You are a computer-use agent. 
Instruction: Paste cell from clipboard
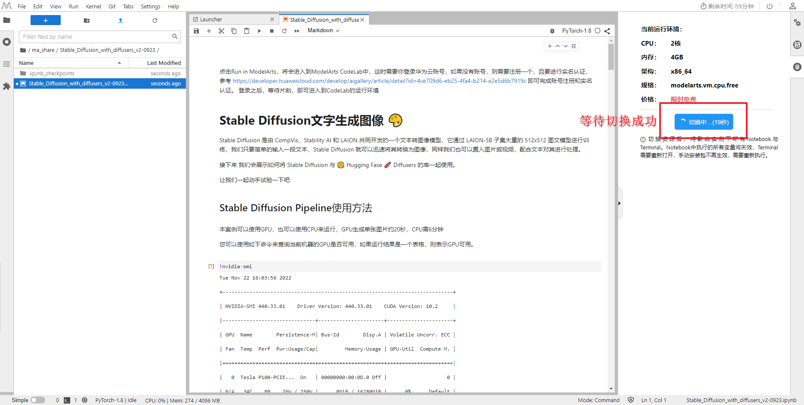coord(247,31)
